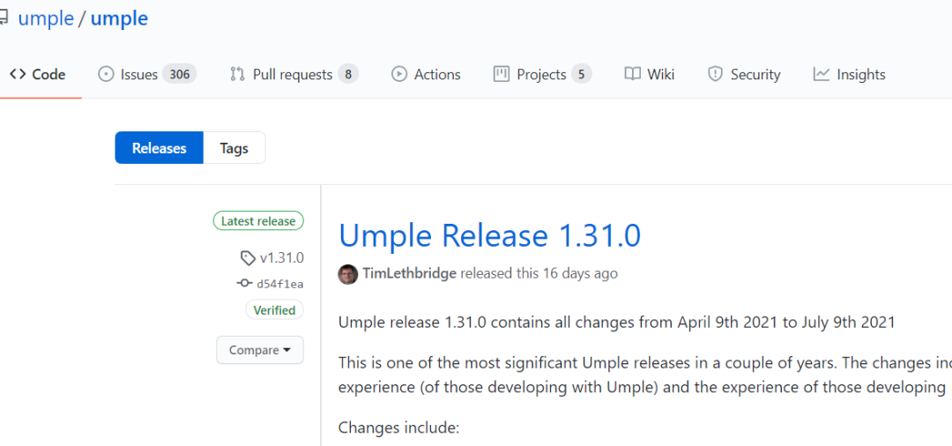The height and width of the screenshot is (446, 952).
Task: Select the Releases button
Action: click(x=159, y=148)
